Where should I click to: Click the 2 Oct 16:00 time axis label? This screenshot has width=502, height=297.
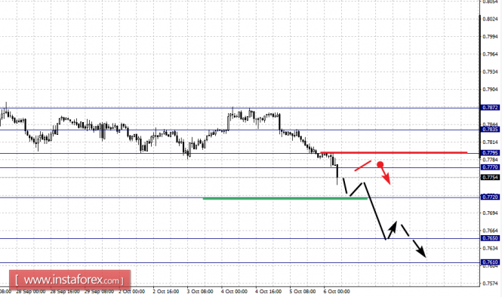tap(166, 292)
